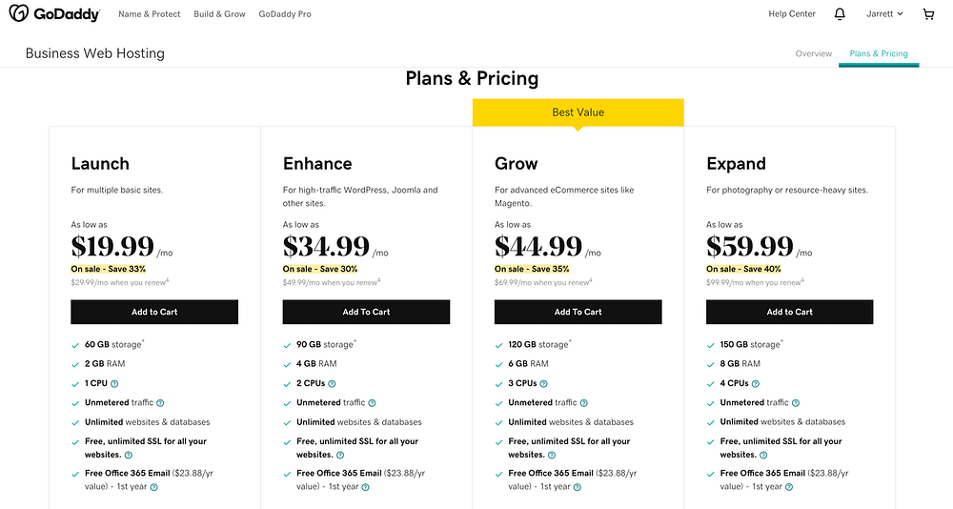Click help icon beside Launch Unmetered traffic
Screen dimensions: 953x509
(x=160, y=403)
